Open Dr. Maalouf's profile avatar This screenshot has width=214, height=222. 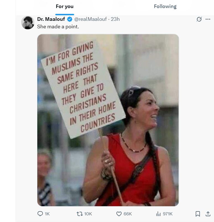tap(28, 22)
